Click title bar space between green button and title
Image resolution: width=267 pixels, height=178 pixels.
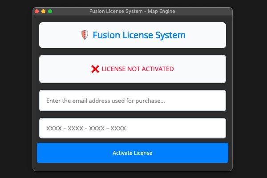click(x=71, y=12)
